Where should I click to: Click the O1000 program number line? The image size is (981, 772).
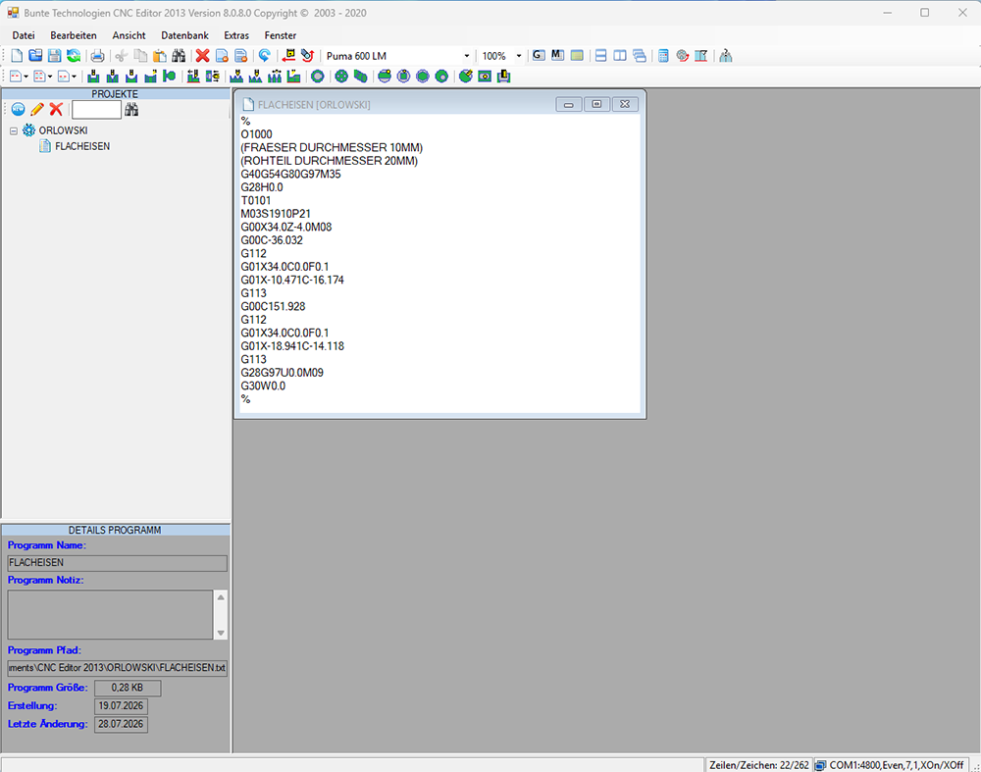point(256,134)
